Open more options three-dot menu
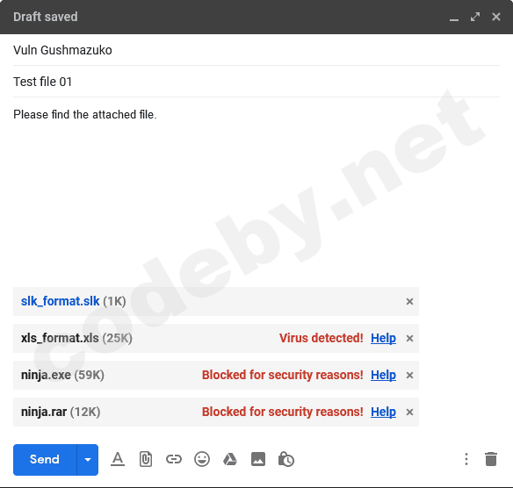 point(466,459)
